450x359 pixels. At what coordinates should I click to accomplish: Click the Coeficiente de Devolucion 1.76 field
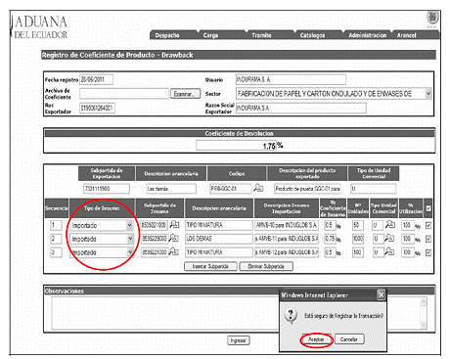[236, 146]
